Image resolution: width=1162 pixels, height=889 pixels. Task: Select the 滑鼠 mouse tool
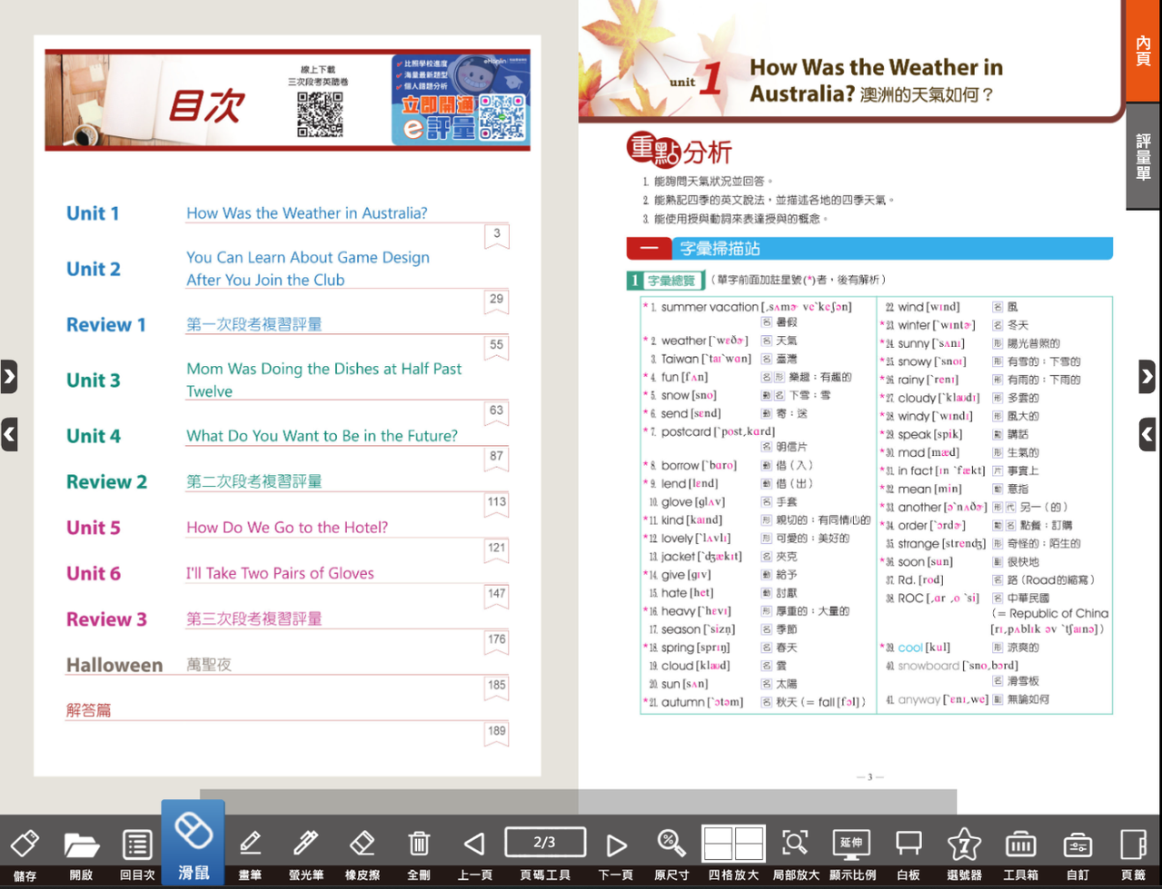(194, 843)
